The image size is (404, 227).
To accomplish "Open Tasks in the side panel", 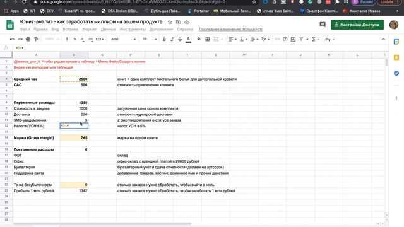I will 396,73.
